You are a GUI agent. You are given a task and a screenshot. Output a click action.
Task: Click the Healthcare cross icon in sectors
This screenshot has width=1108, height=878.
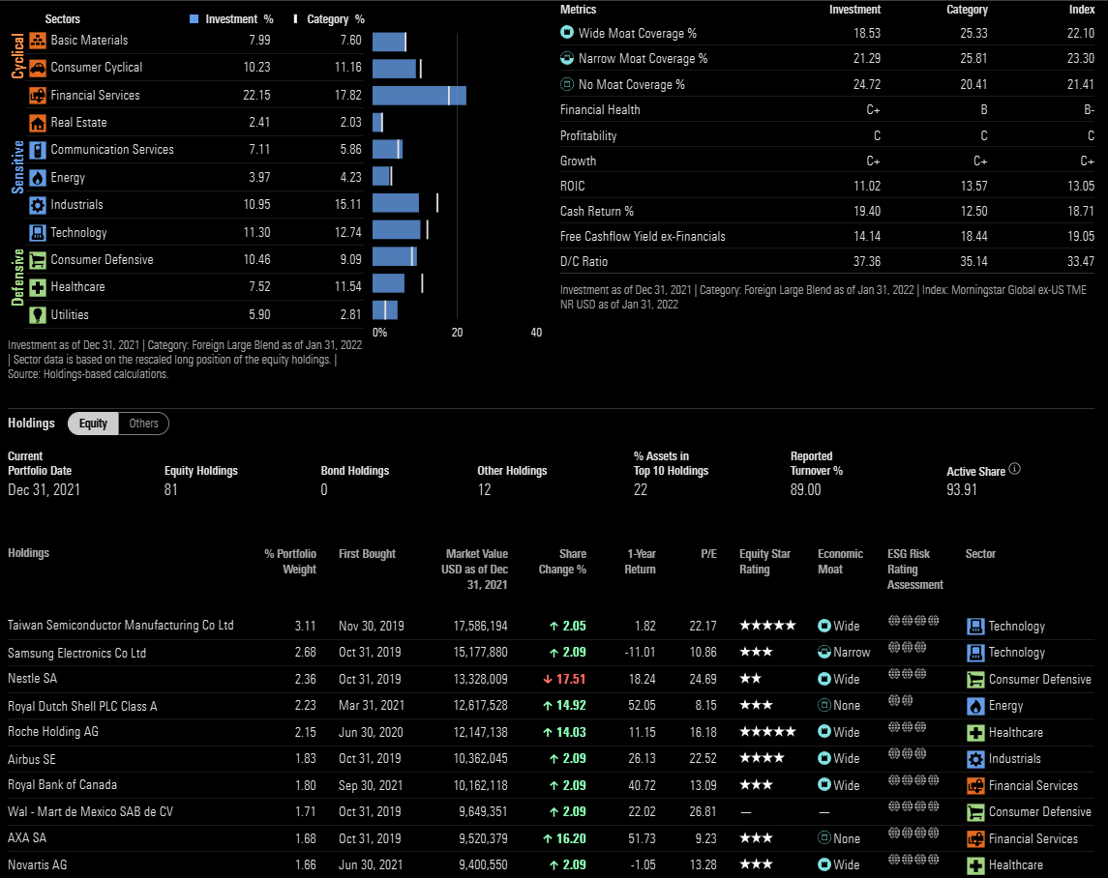pos(38,287)
